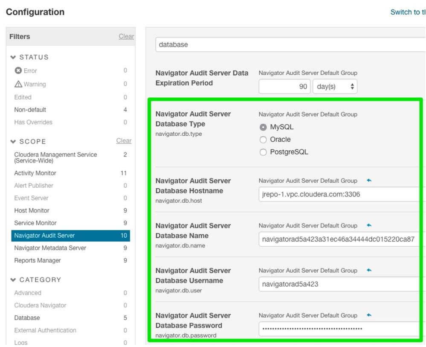Show Non-default settings filter
This screenshot has width=426, height=347.
point(30,110)
